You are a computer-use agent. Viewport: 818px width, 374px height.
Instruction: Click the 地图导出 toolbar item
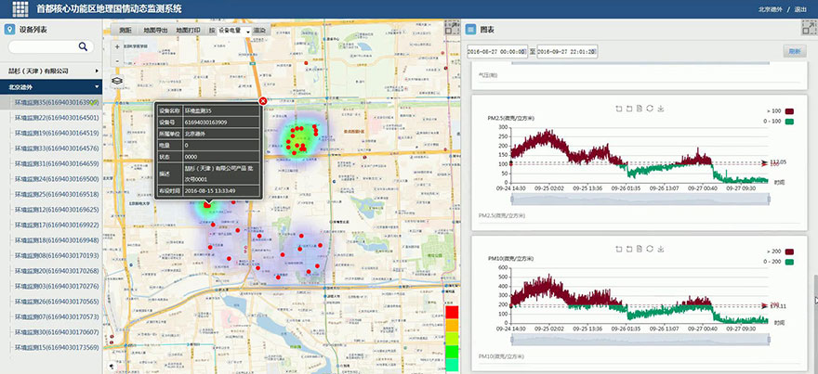click(x=156, y=30)
